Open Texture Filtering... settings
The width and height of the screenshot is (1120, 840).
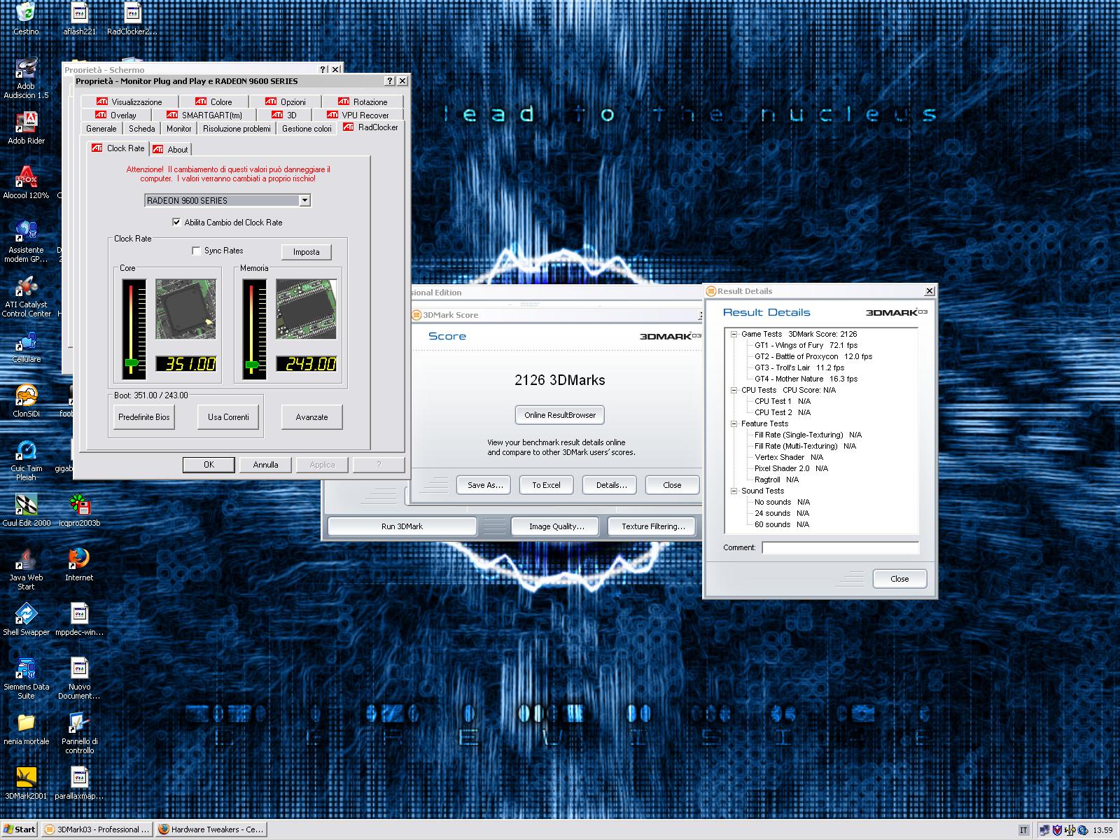tap(653, 526)
